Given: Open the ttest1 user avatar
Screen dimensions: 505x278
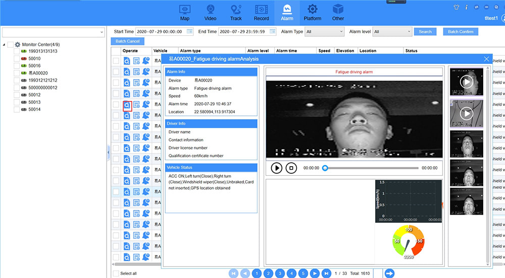Looking at the screenshot, I should pyautogui.click(x=503, y=18).
